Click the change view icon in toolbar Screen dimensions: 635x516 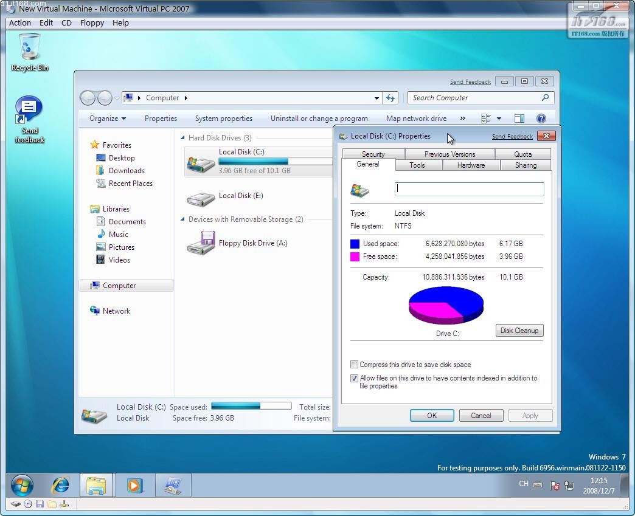[486, 119]
